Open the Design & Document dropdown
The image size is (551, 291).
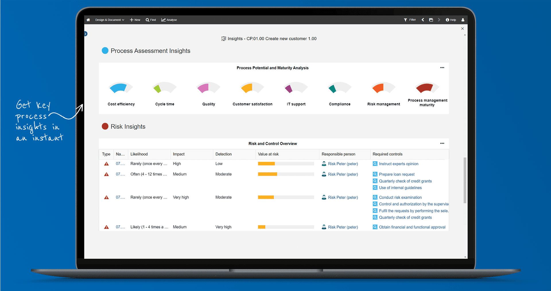(x=110, y=20)
